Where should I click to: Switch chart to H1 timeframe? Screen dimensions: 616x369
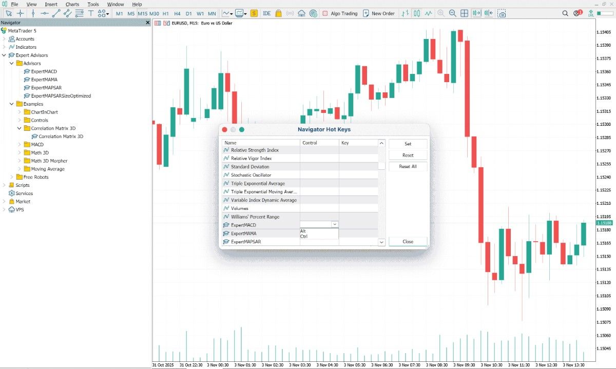point(166,13)
